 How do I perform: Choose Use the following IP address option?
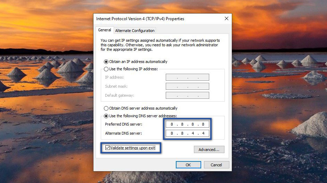pos(106,69)
